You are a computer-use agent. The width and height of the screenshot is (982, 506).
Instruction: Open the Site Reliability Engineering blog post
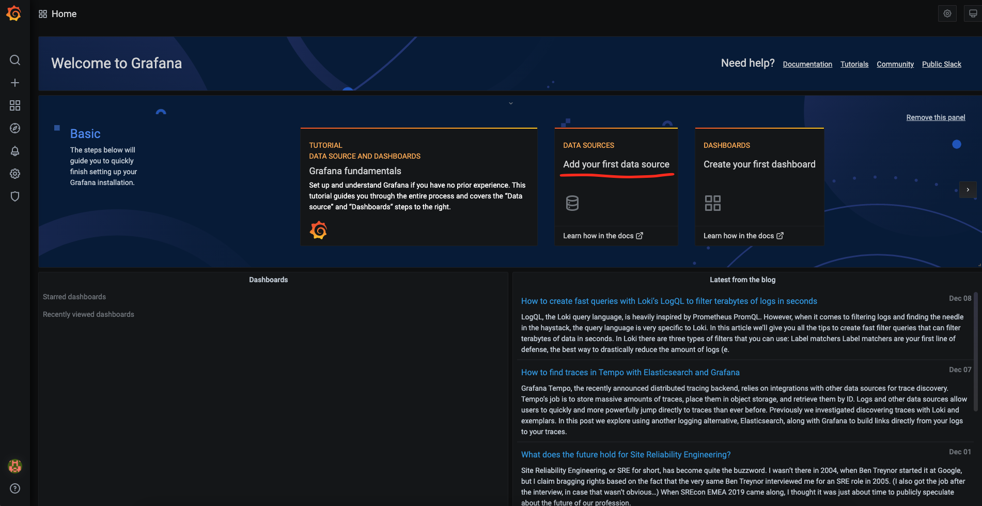coord(626,454)
